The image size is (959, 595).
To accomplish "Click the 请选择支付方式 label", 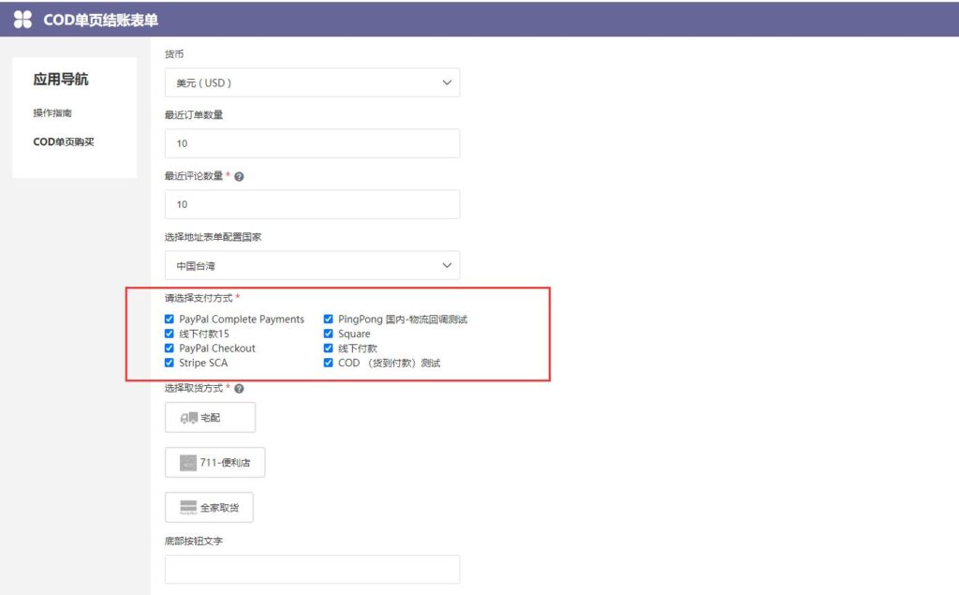I will click(199, 298).
